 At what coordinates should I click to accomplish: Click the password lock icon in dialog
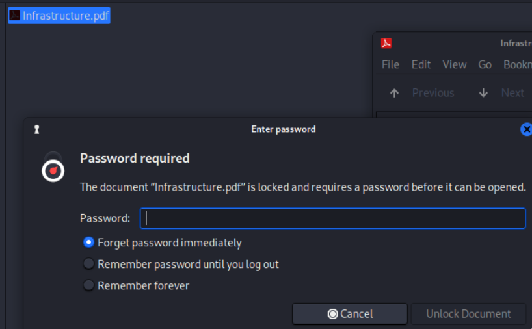53,168
